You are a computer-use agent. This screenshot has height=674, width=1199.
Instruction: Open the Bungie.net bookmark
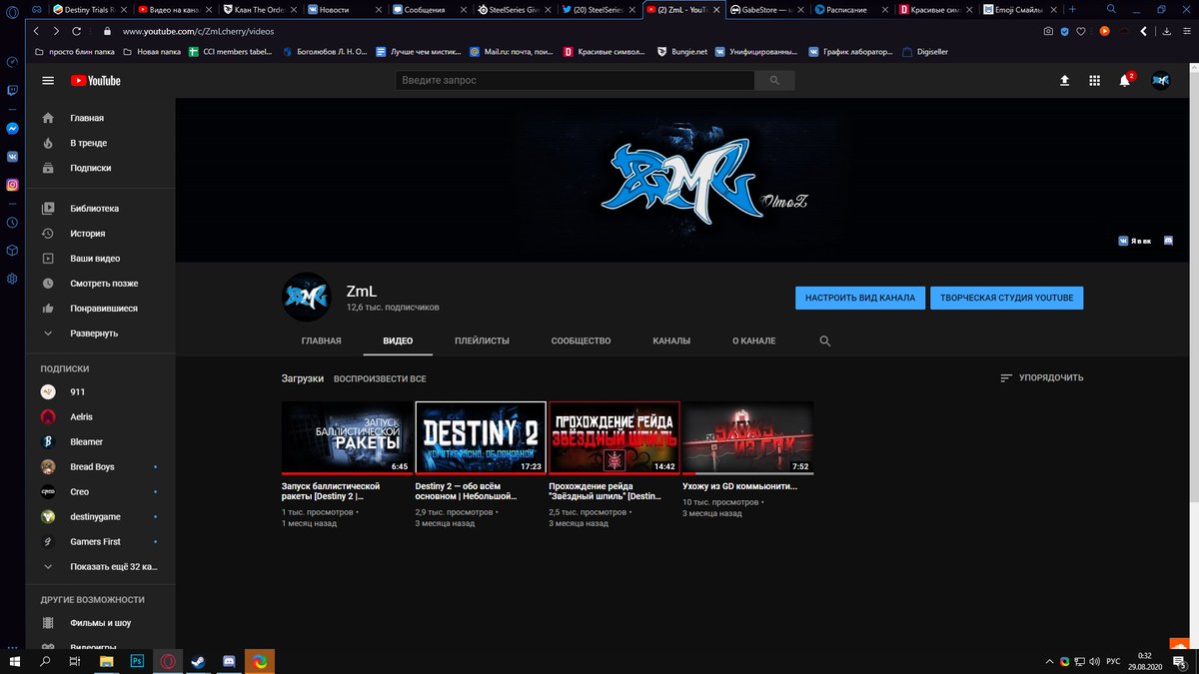pyautogui.click(x=683, y=51)
